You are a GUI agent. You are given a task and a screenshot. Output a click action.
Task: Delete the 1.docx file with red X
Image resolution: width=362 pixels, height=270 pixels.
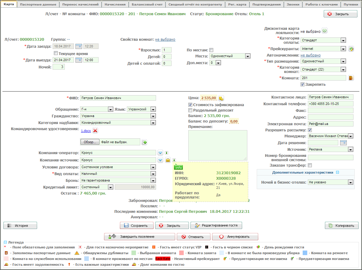95,130
